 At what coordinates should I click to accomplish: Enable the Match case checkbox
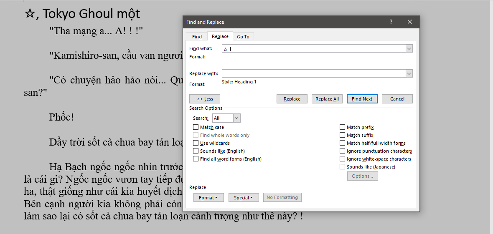coord(196,127)
